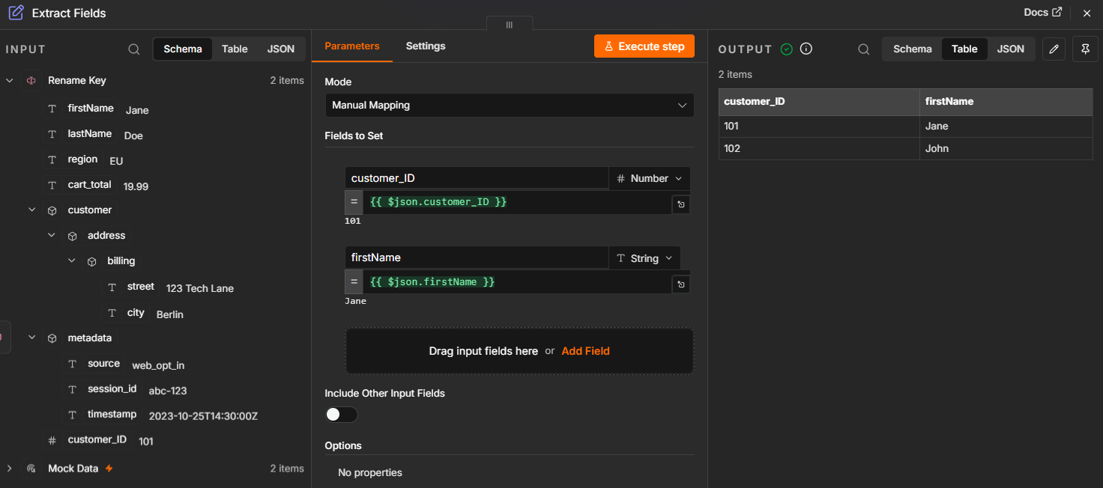Edit the customer_ID field name input

tap(477, 178)
